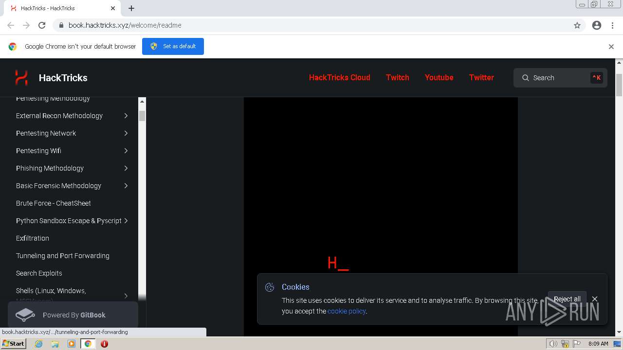The height and width of the screenshot is (350, 623).
Task: Open the Search Exploits page
Action: click(x=39, y=273)
